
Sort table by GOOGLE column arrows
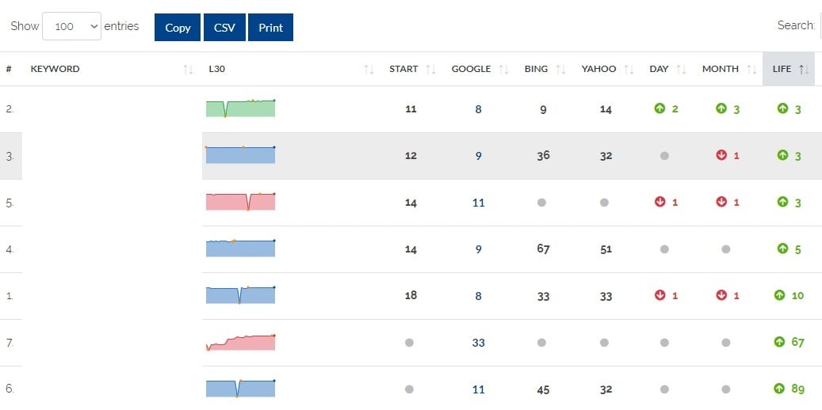[x=503, y=70]
